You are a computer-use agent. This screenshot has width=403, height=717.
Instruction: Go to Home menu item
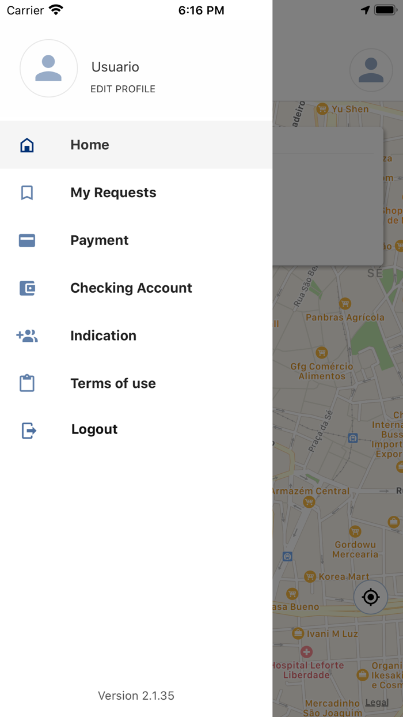pyautogui.click(x=136, y=145)
